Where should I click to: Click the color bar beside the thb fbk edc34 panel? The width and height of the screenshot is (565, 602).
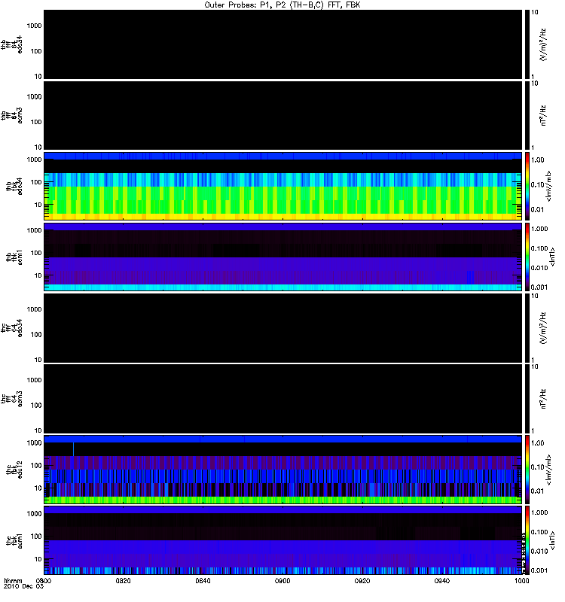[527, 186]
